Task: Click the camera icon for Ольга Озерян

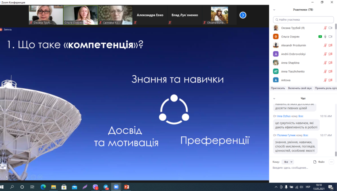Action: 330,37
